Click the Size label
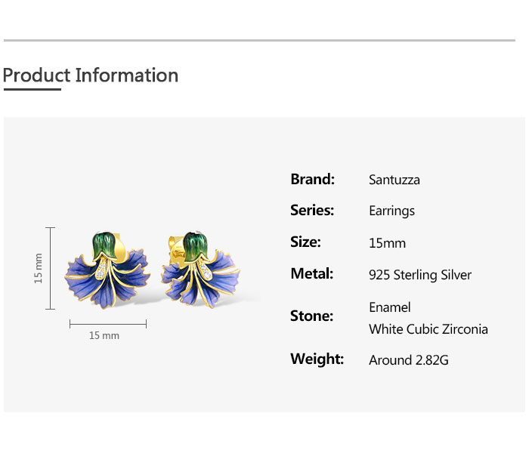Image resolution: width=529 pixels, height=450 pixels. [305, 242]
